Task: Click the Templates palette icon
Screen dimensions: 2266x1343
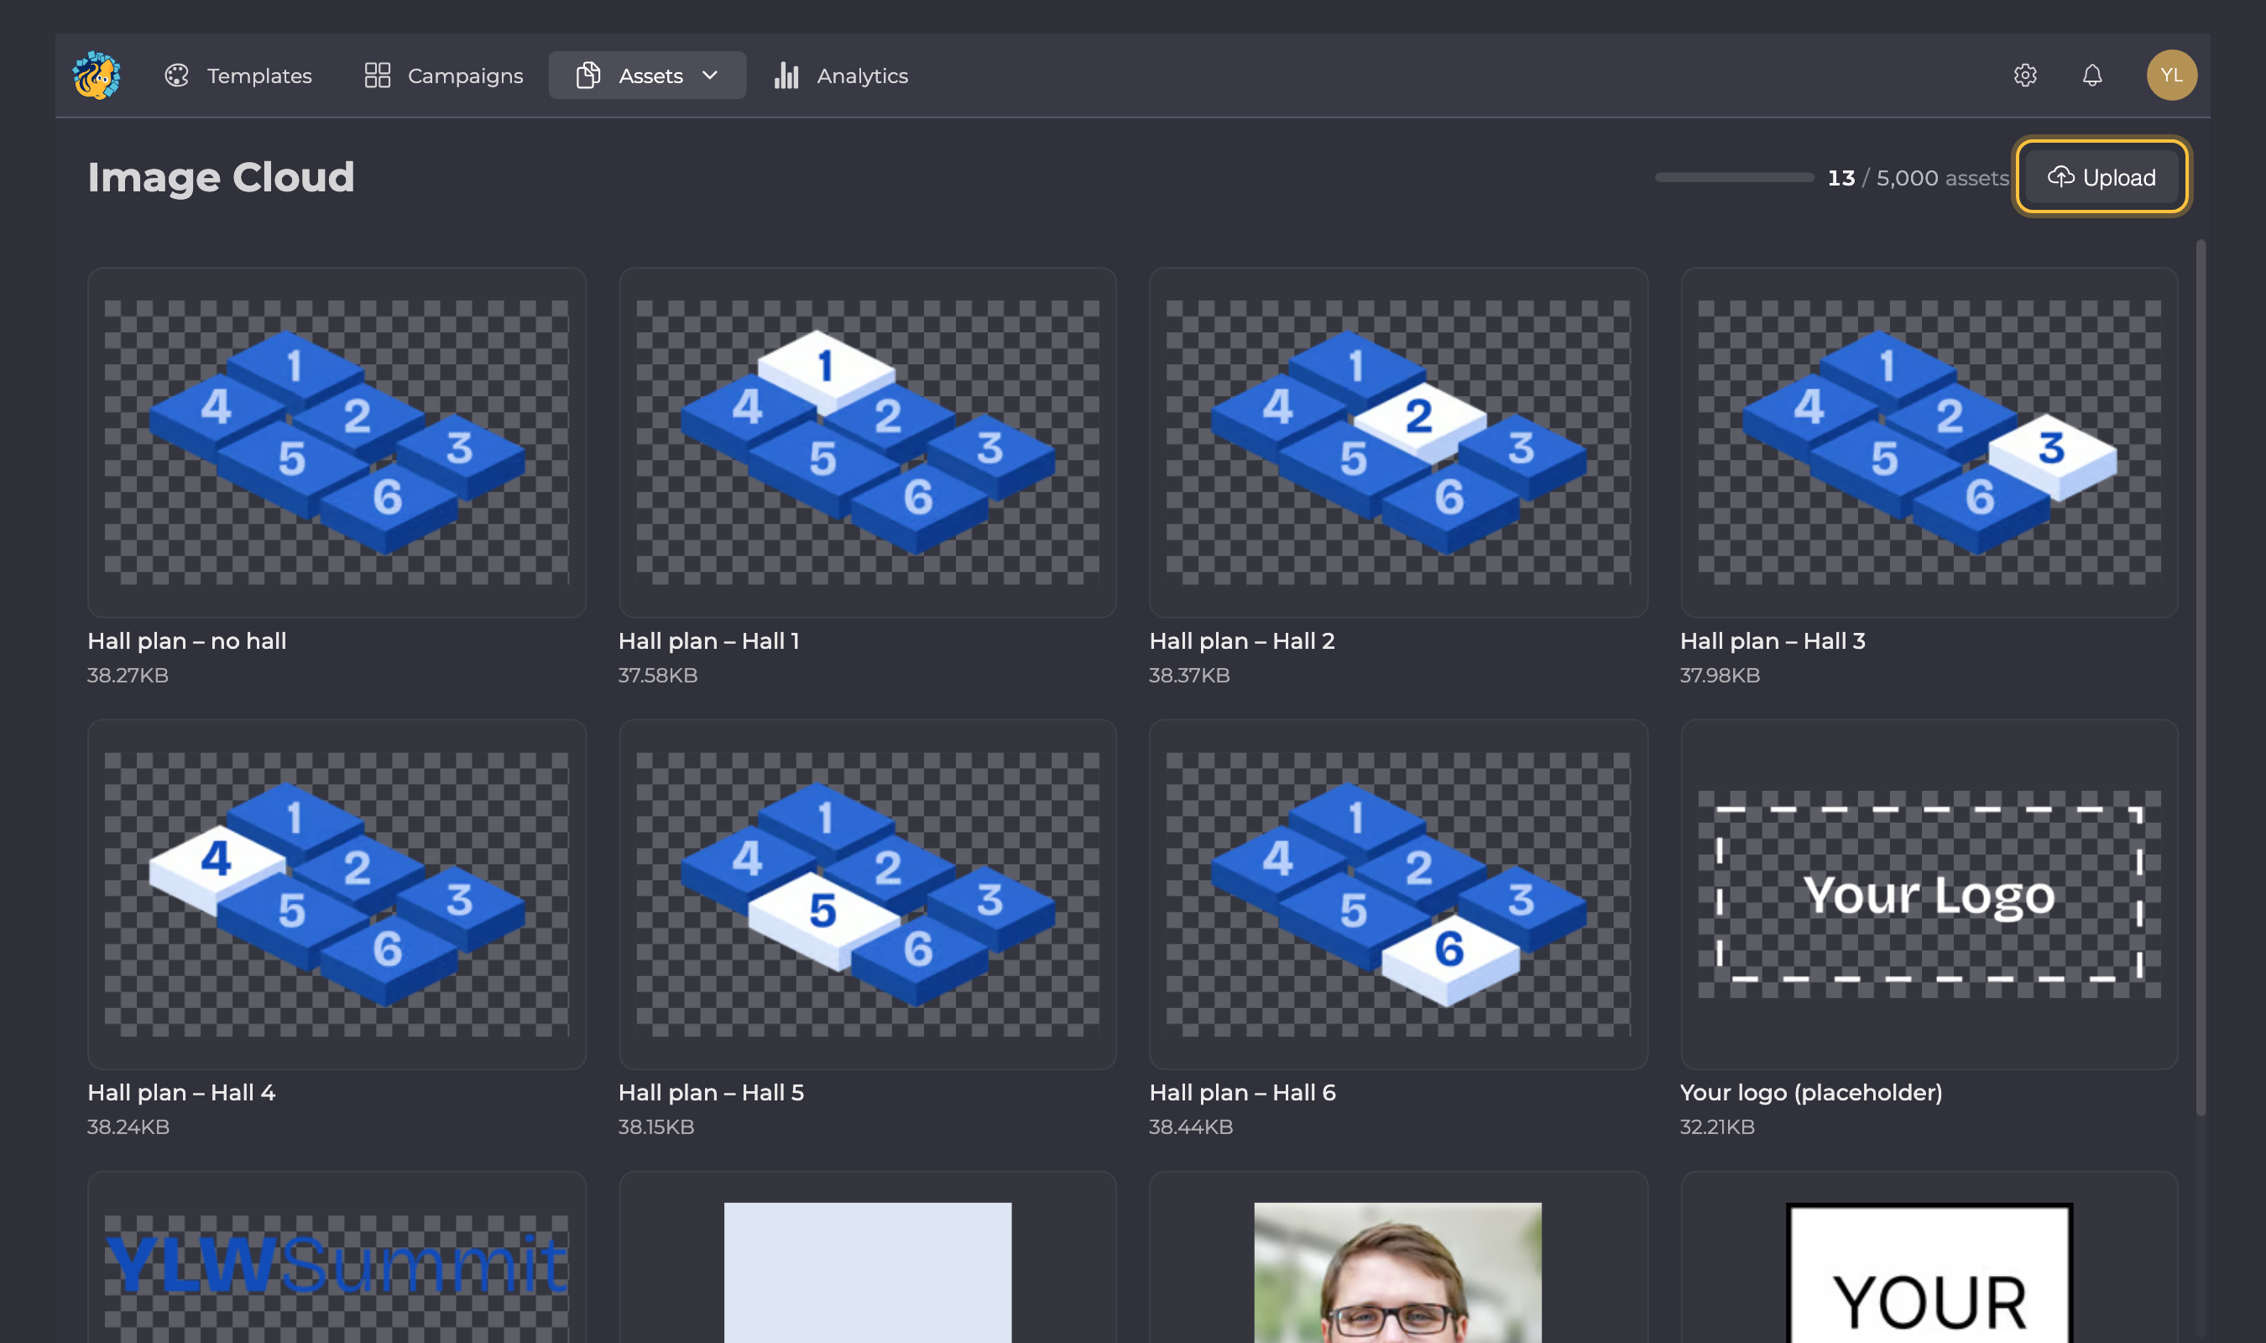Action: 176,75
